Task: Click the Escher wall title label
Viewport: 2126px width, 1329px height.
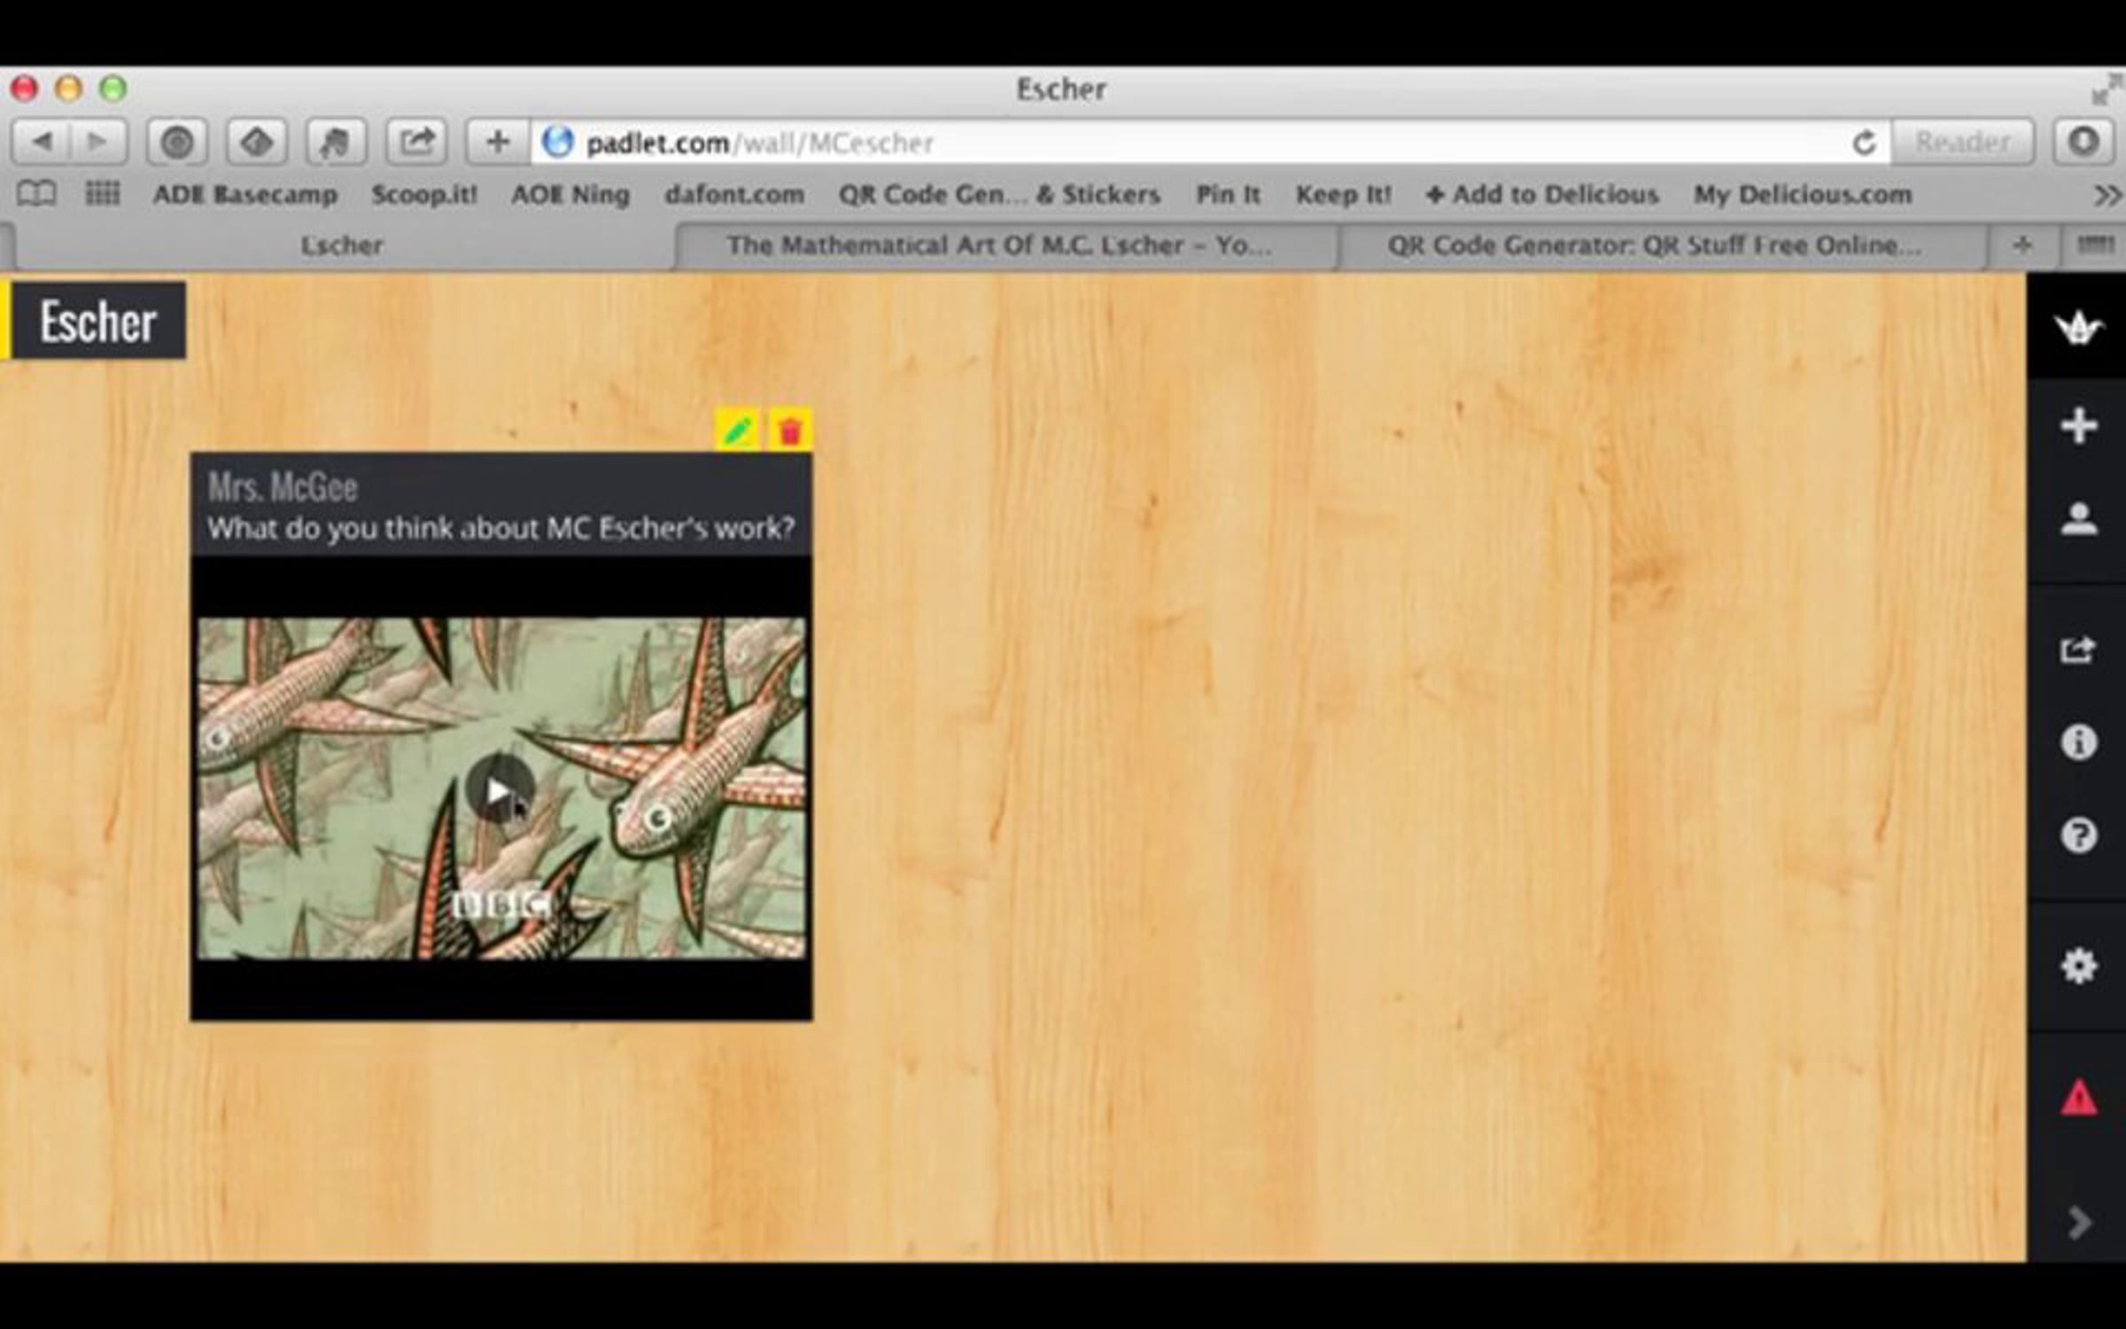Action: [x=97, y=321]
